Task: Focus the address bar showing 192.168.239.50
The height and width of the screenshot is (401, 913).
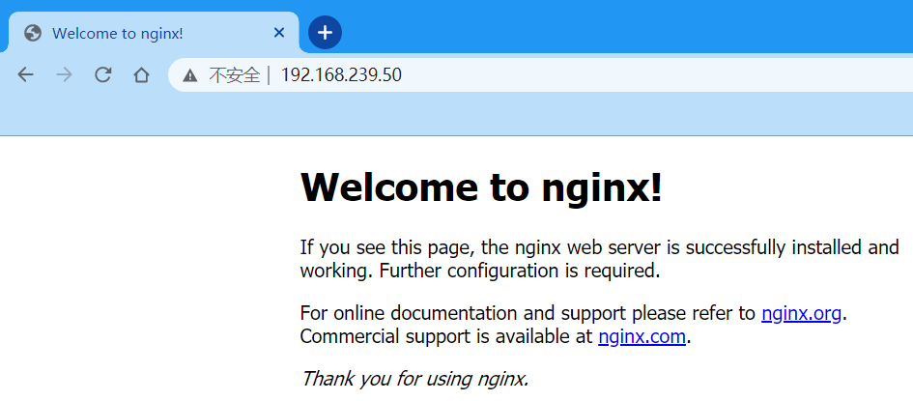Action: pyautogui.click(x=540, y=75)
